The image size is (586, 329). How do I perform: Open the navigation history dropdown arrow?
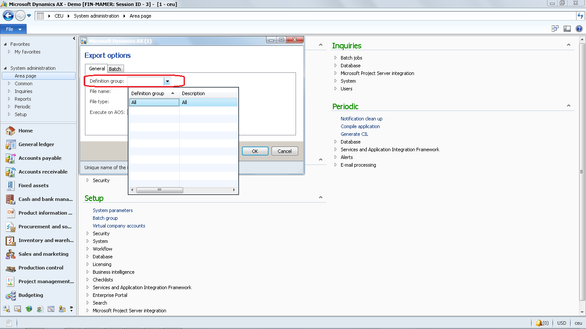pos(29,16)
